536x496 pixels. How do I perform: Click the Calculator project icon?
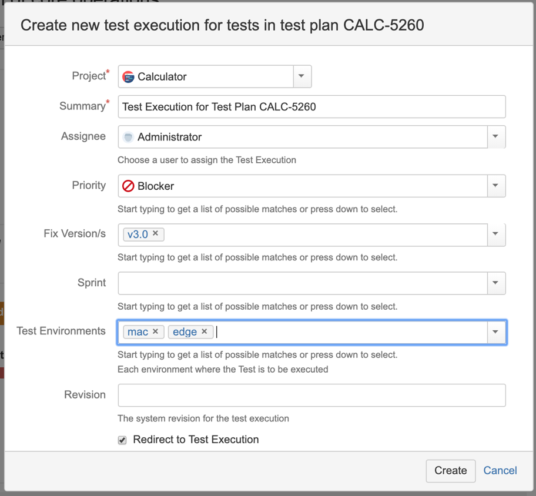pyautogui.click(x=128, y=77)
